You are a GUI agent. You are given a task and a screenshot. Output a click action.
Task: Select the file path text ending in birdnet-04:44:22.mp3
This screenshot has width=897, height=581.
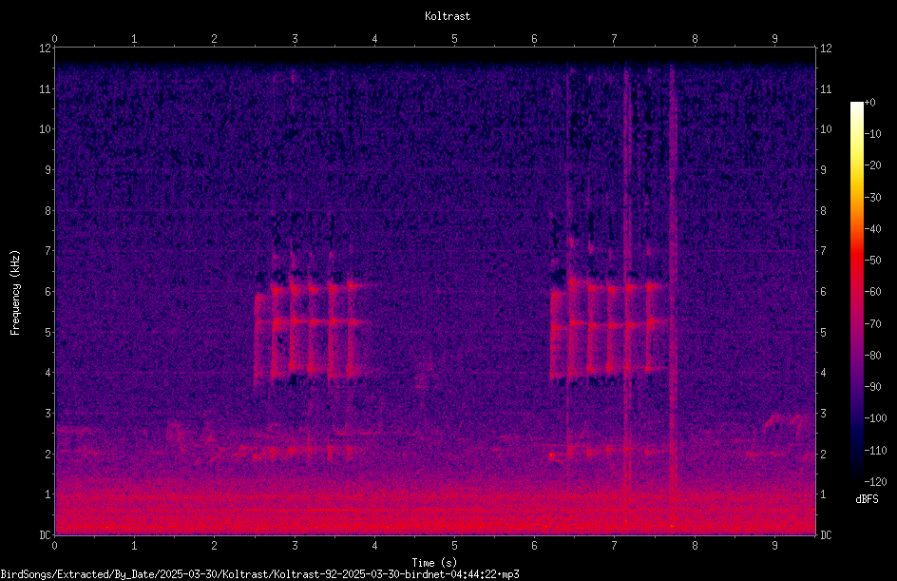[259, 574]
